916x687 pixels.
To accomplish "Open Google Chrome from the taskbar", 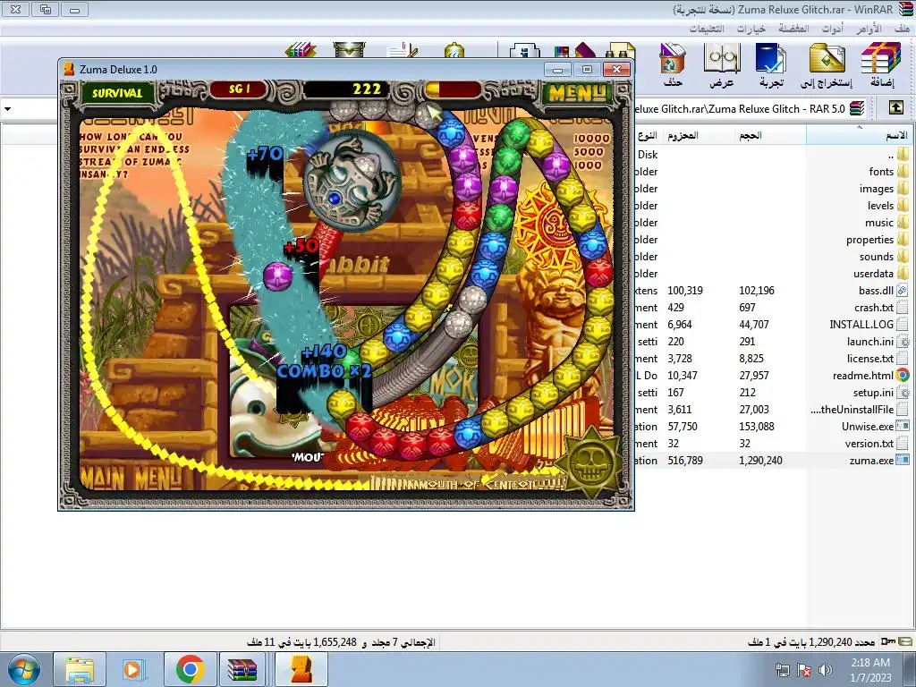I will coord(190,669).
